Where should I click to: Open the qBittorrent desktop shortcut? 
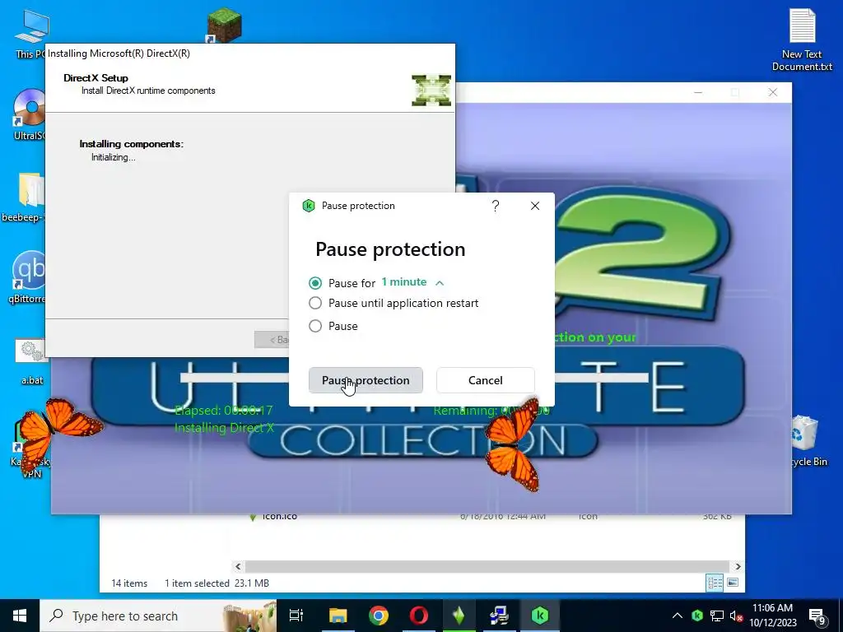click(28, 278)
